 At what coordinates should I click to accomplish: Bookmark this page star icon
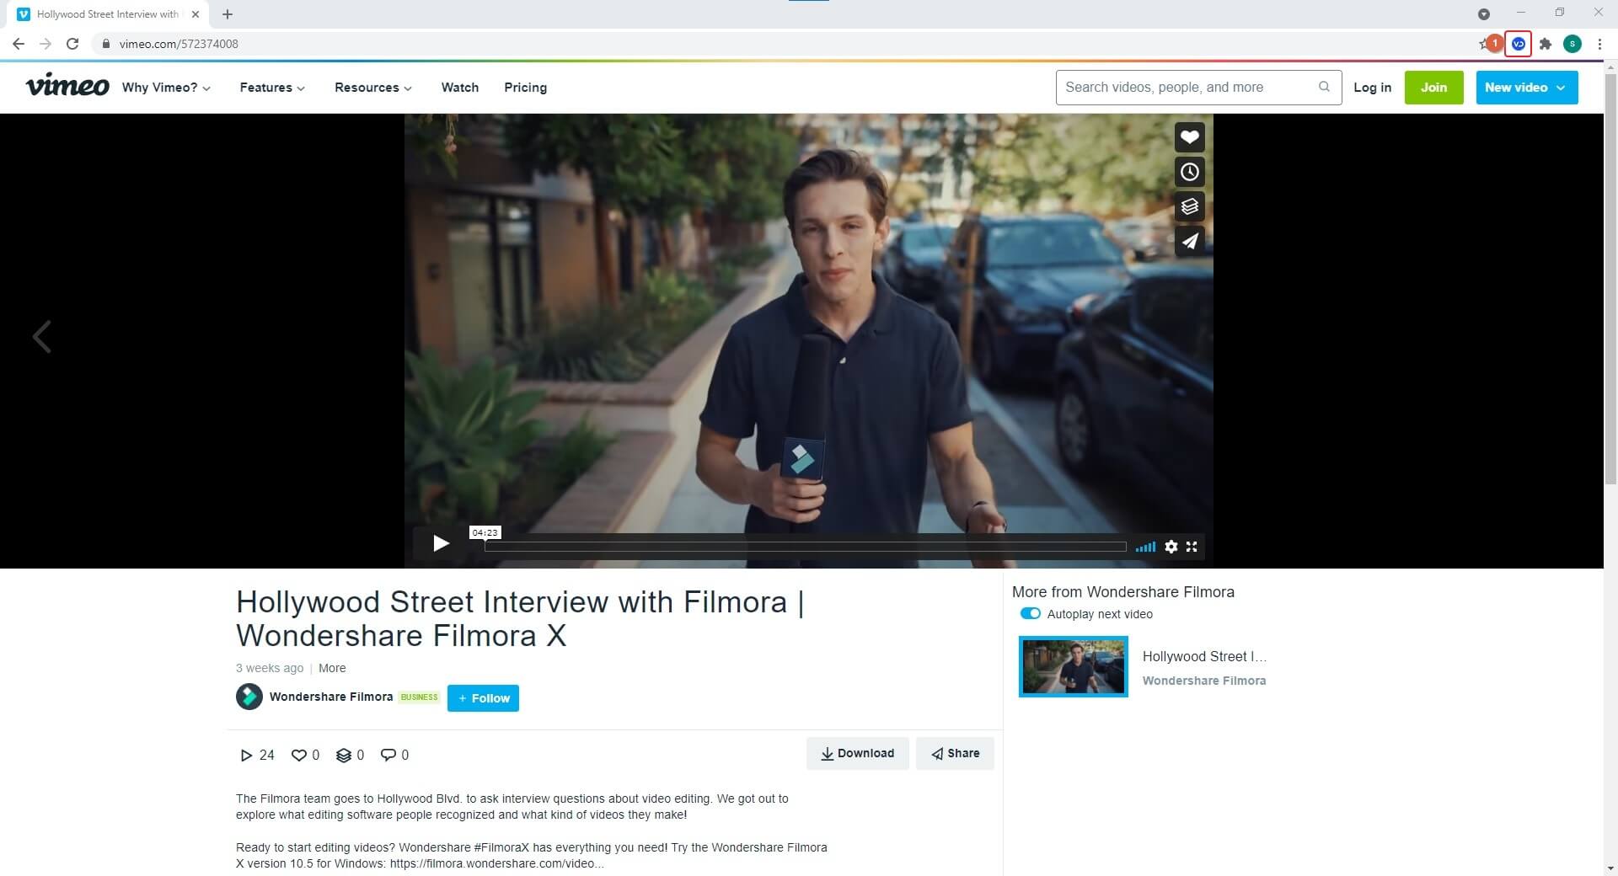click(x=1483, y=44)
